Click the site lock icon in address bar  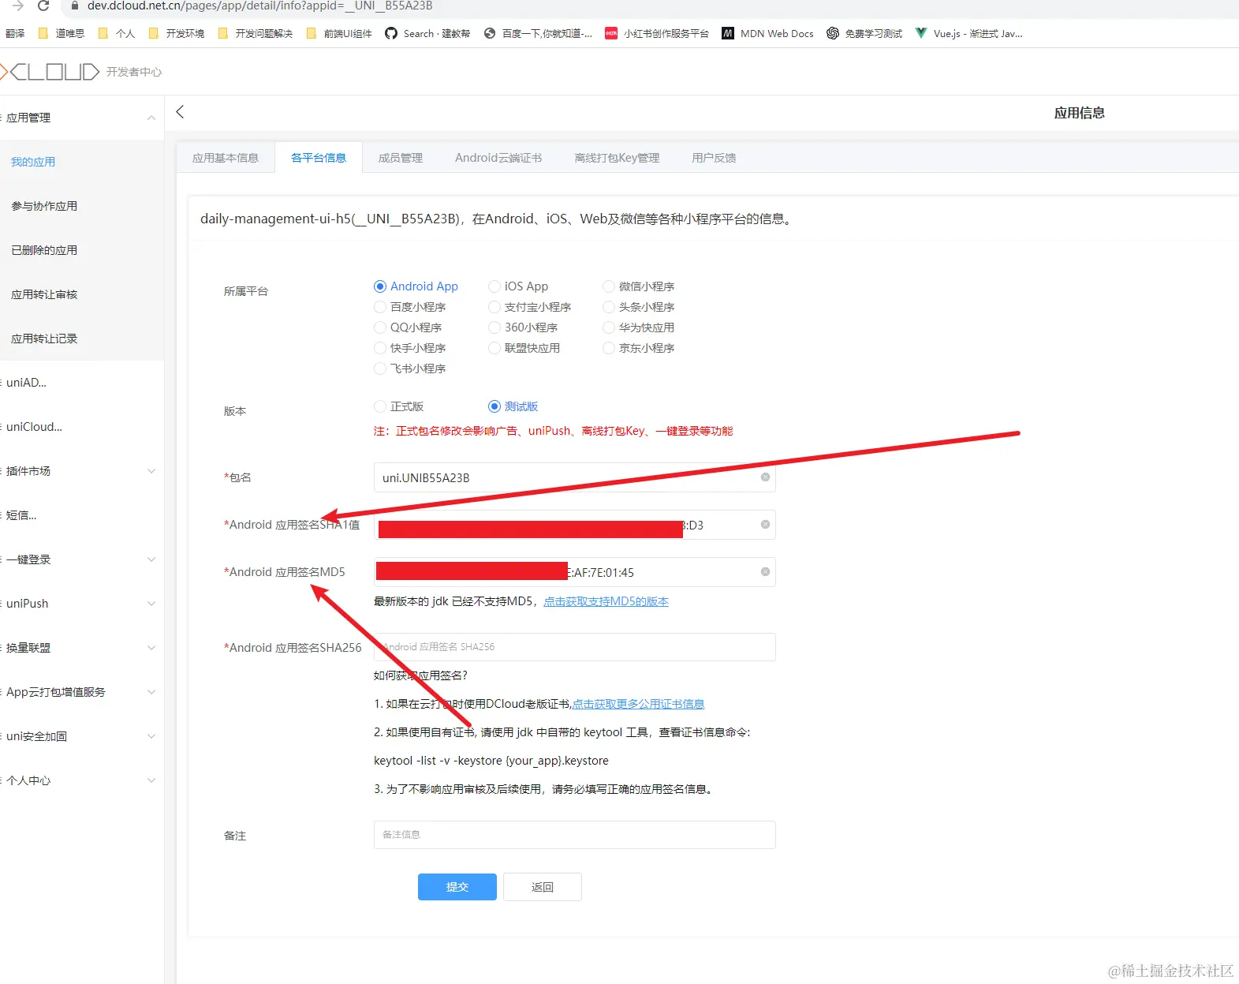coord(74,6)
